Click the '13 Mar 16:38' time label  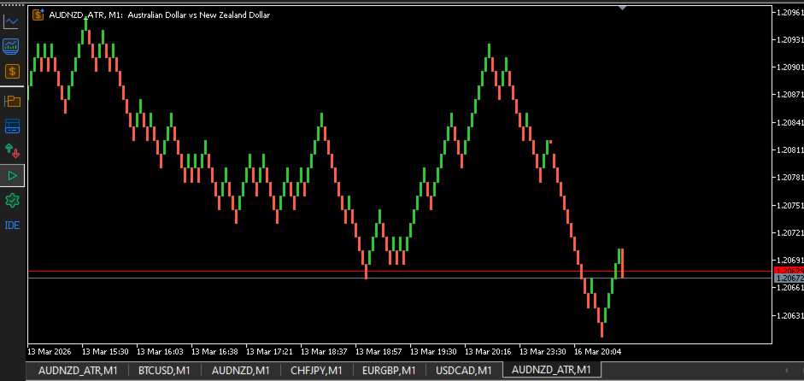(x=214, y=352)
